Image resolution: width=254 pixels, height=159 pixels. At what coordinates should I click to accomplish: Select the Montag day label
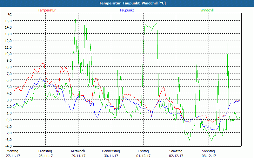pos(12,151)
